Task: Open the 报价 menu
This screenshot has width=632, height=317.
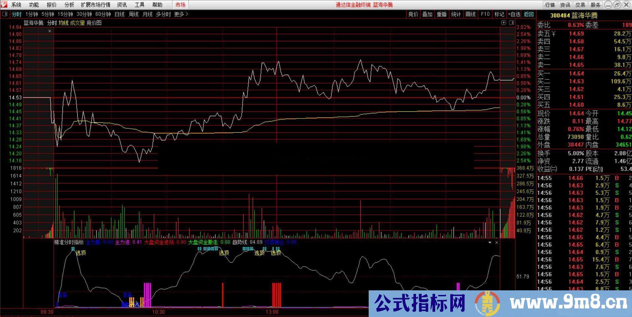Action: (x=52, y=5)
